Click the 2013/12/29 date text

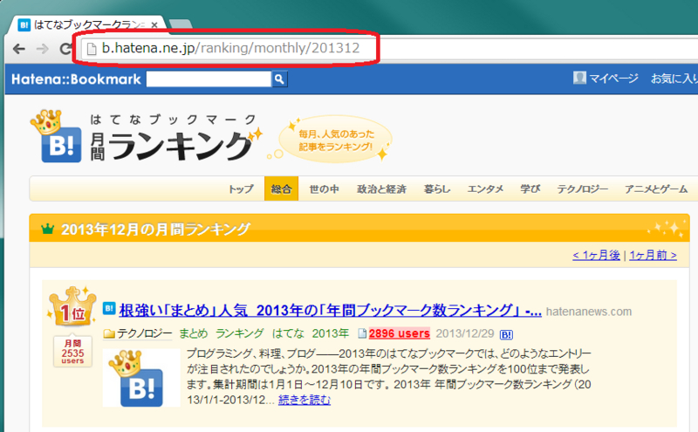click(465, 333)
